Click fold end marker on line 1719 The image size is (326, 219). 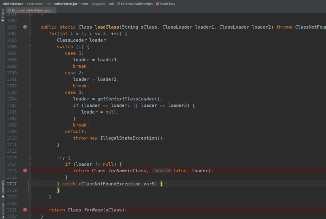pyautogui.click(x=31, y=197)
